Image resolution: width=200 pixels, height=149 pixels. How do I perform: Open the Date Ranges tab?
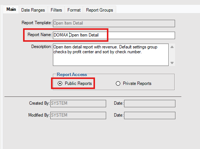(33, 10)
